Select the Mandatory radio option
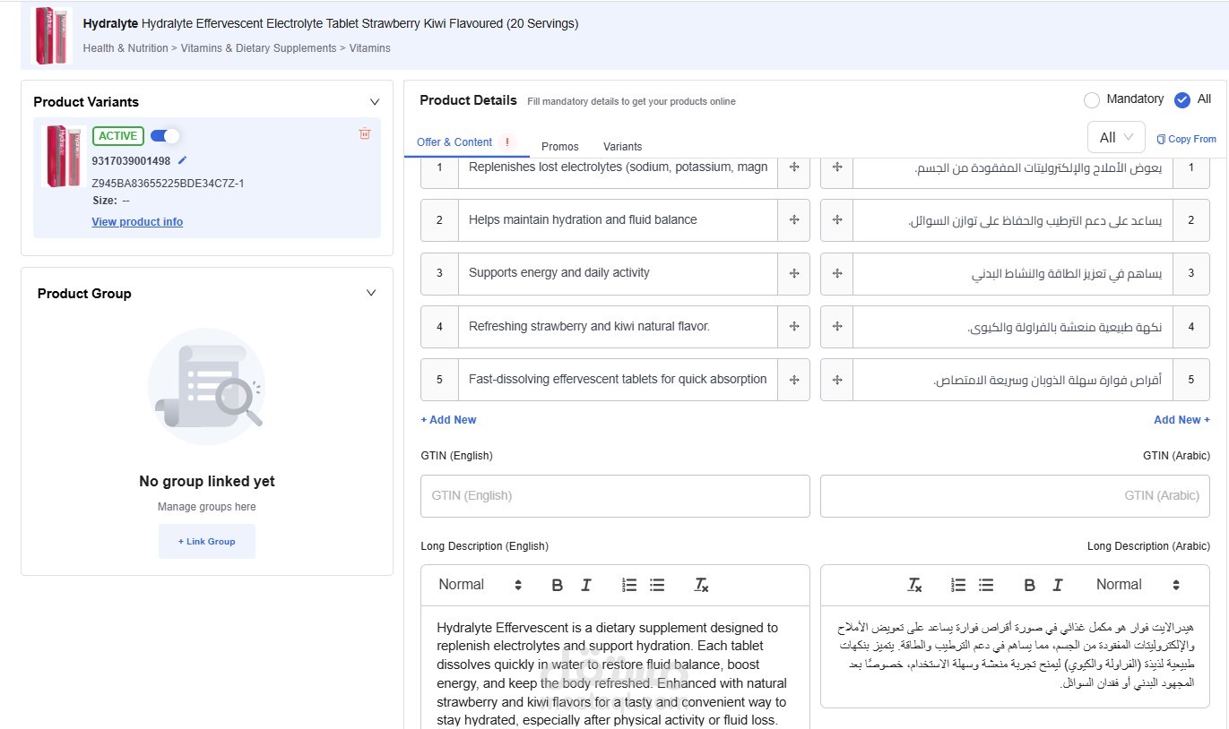Image resolution: width=1229 pixels, height=729 pixels. pos(1092,100)
